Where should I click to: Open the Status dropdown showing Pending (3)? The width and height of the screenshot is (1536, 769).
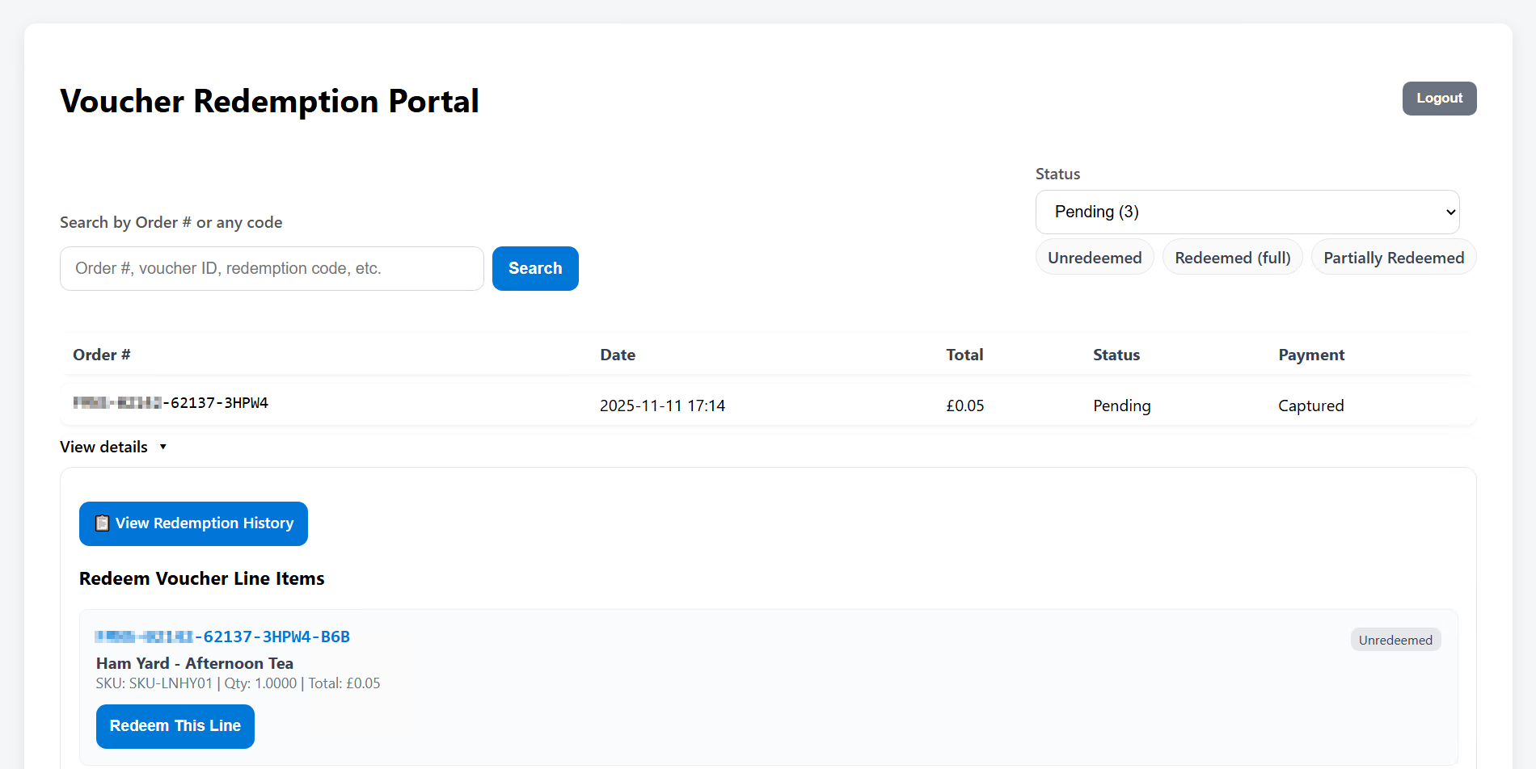click(1247, 212)
